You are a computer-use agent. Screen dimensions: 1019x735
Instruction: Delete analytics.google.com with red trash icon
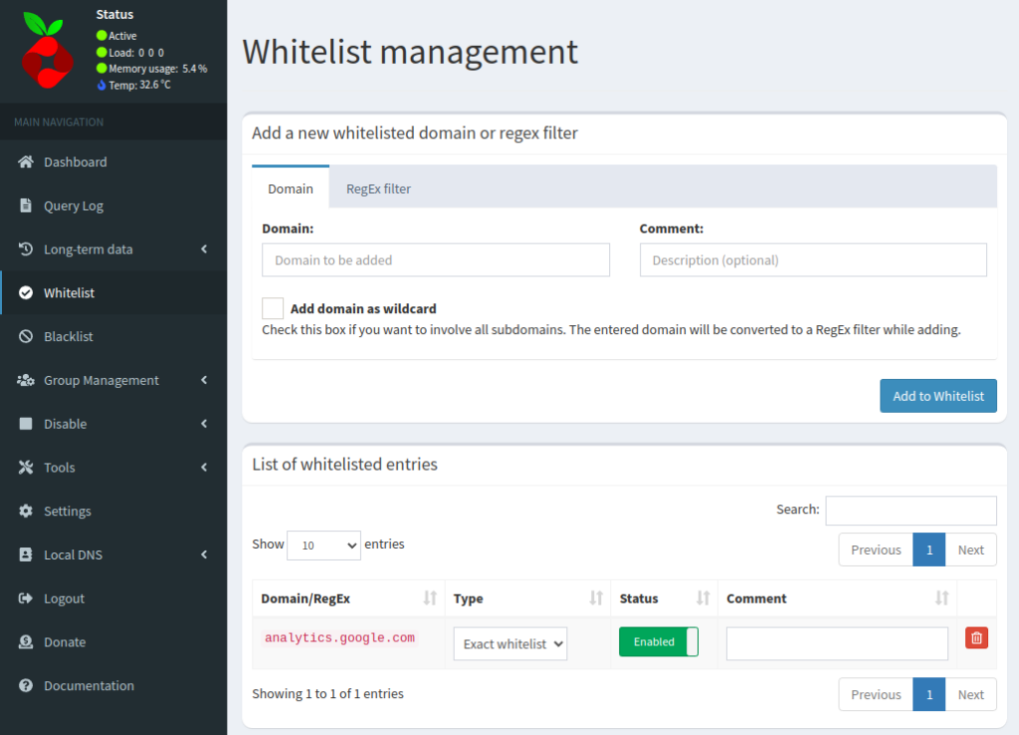(x=976, y=639)
